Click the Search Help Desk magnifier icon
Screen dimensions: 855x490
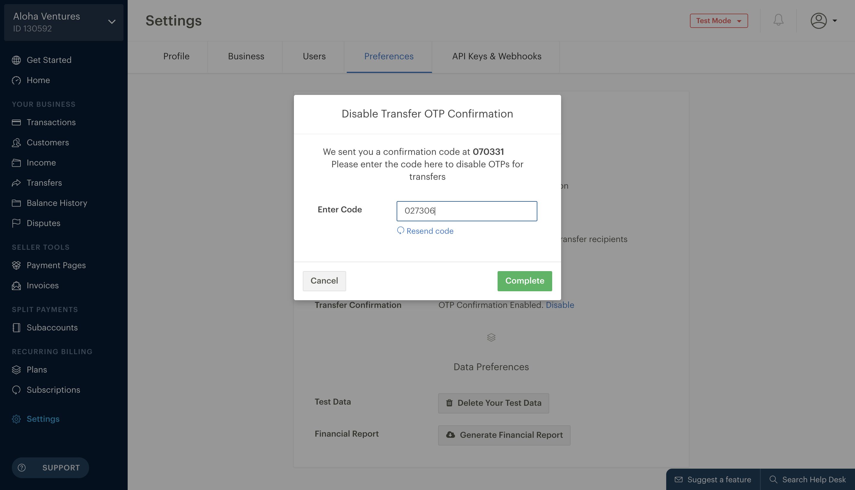click(x=773, y=479)
